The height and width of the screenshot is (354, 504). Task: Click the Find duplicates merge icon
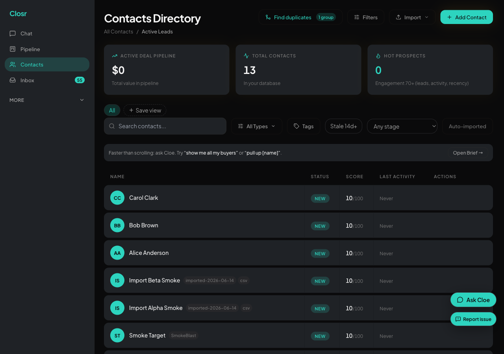pyautogui.click(x=268, y=17)
